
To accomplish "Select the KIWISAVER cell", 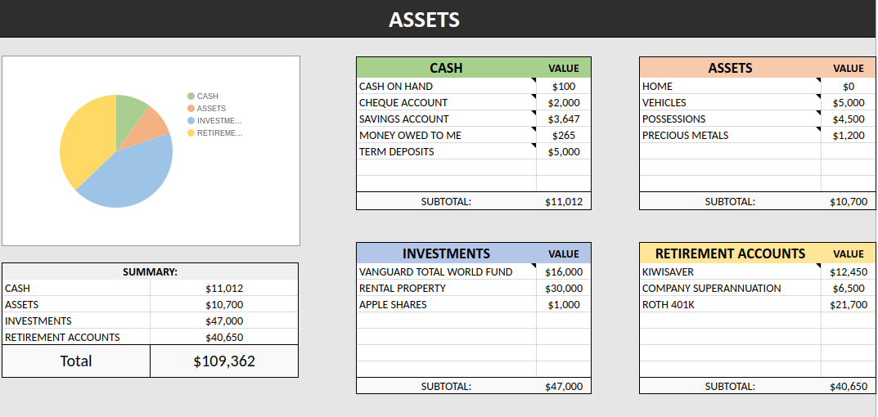I will click(x=730, y=272).
